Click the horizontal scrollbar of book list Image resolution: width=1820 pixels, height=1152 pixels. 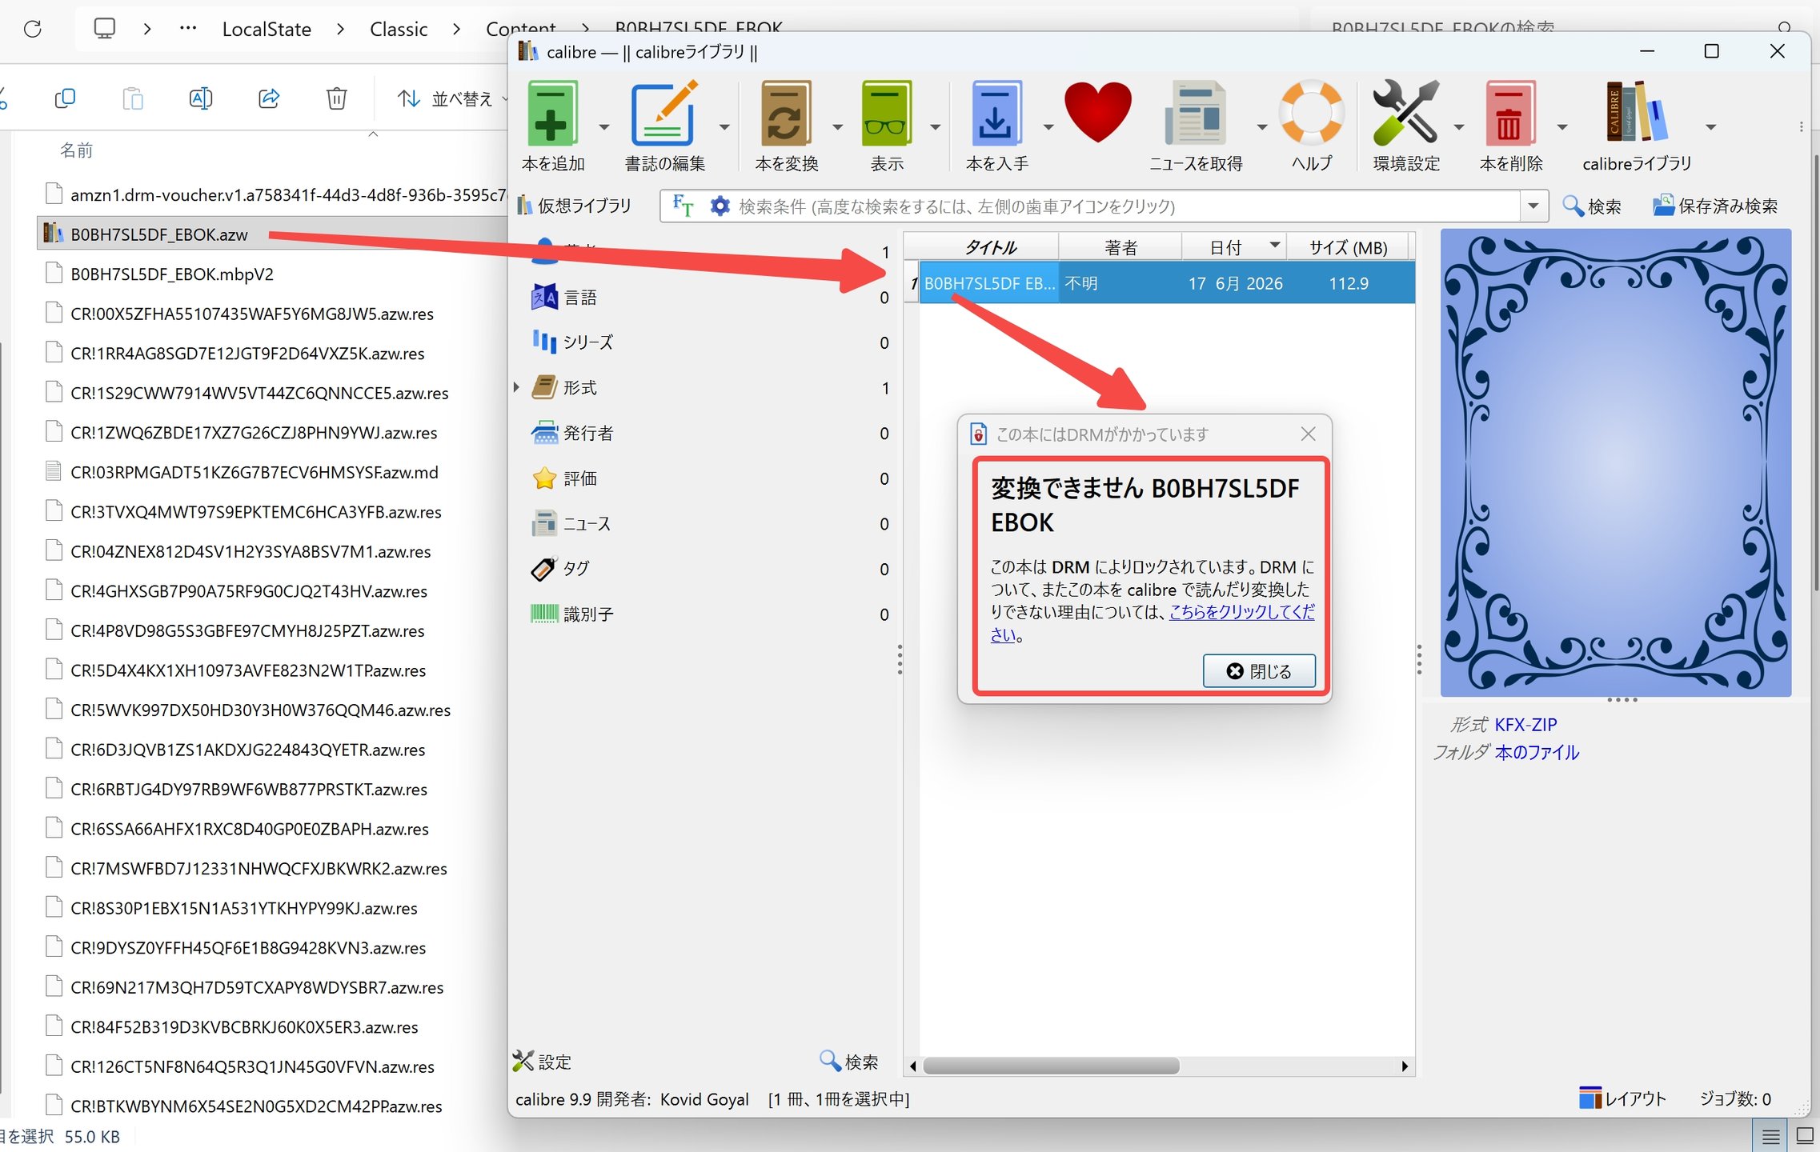[1051, 1066]
